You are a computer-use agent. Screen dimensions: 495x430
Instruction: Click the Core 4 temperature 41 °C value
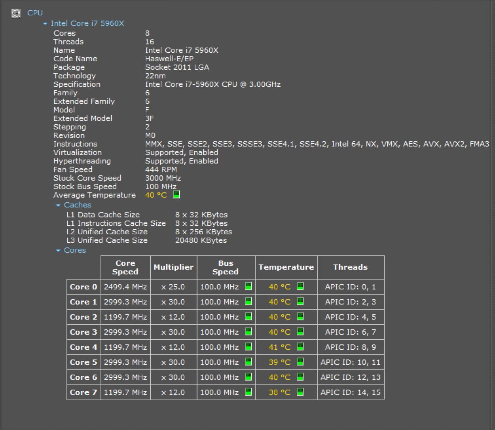click(x=280, y=347)
